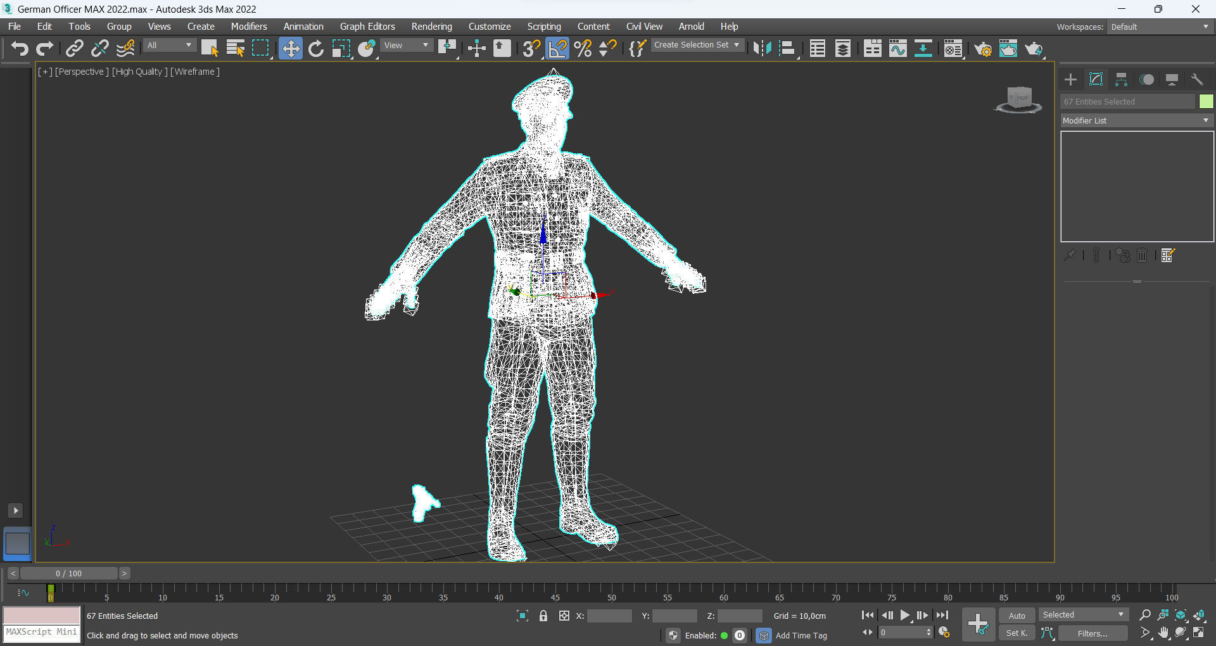Image resolution: width=1216 pixels, height=646 pixels.
Task: Open the selection filter 'All' dropdown
Action: coord(169,46)
